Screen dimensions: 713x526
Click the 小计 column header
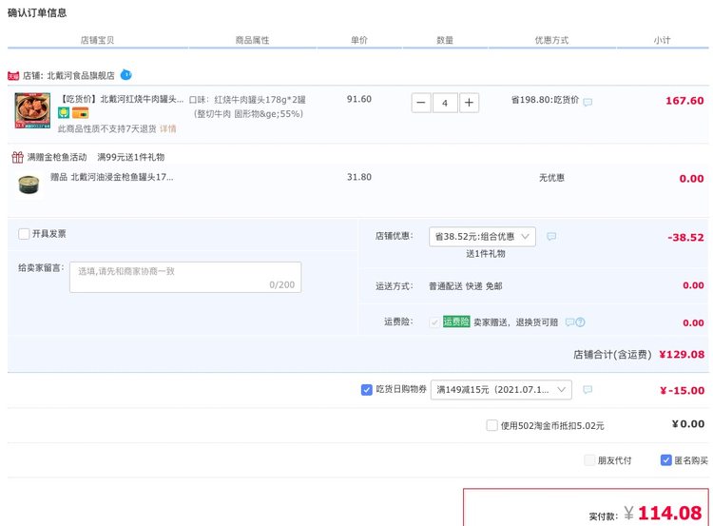point(662,40)
